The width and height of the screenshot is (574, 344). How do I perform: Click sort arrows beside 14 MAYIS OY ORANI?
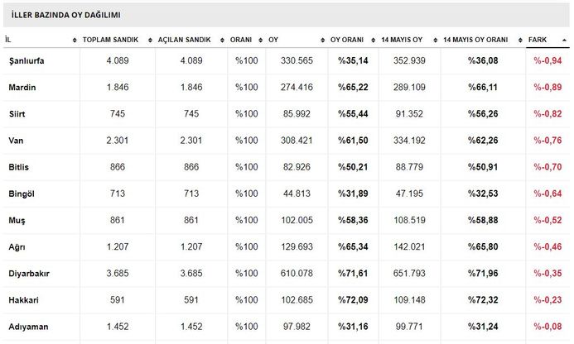point(519,40)
